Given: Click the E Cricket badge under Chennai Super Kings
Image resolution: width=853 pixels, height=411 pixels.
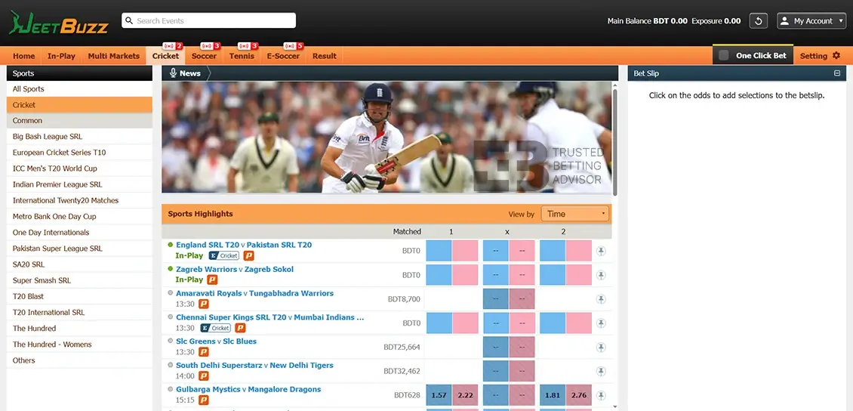Looking at the screenshot, I should pos(215,328).
